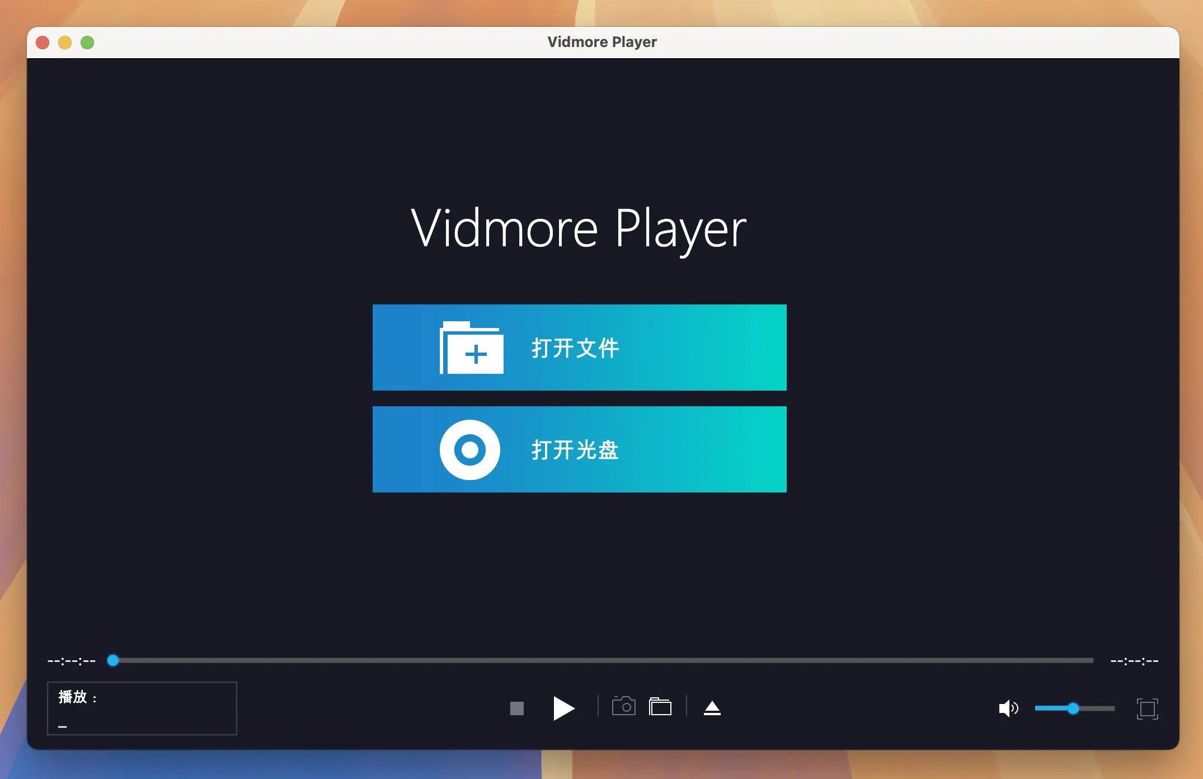Click the total duration display on right
This screenshot has width=1203, height=779.
click(x=1134, y=661)
